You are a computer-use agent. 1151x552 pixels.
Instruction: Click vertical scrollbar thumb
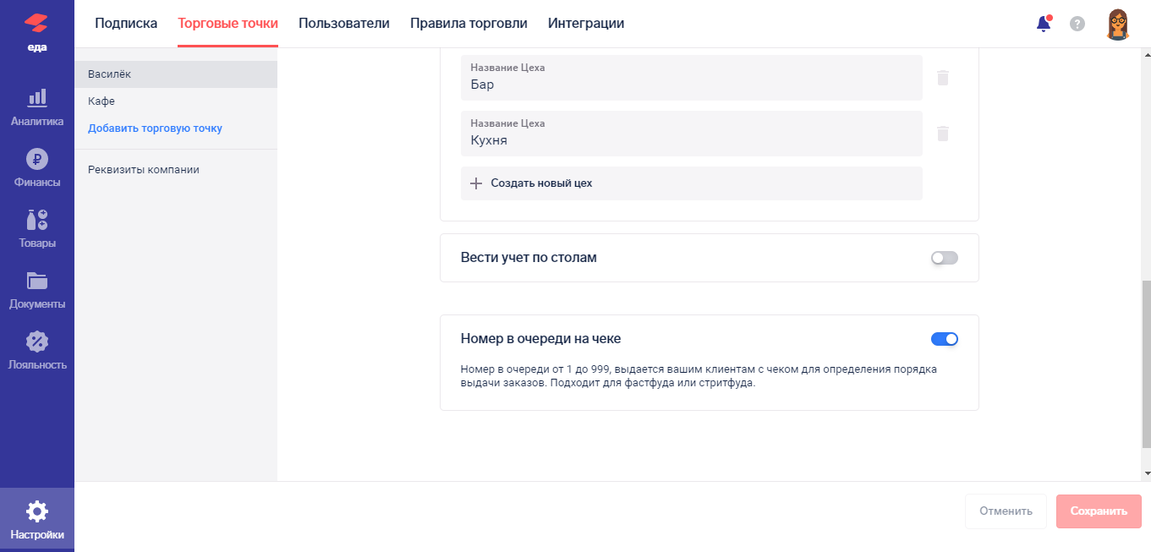[x=1147, y=365]
